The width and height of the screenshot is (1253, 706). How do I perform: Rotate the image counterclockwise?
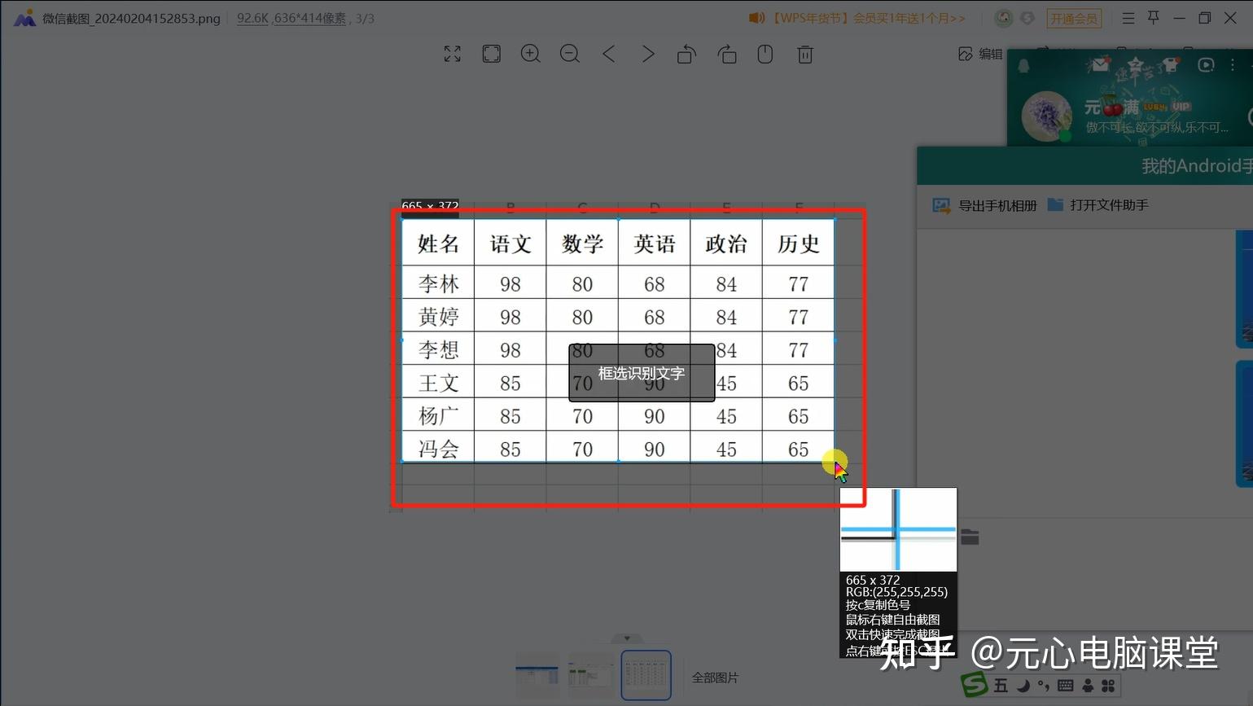tap(686, 54)
